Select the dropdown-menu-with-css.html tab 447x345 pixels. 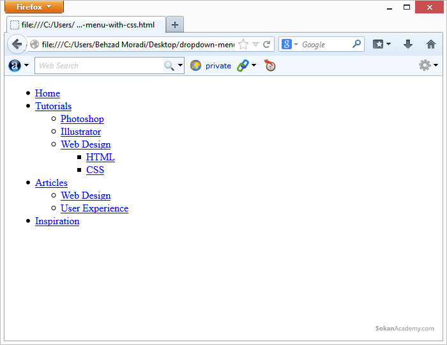pyautogui.click(x=86, y=25)
